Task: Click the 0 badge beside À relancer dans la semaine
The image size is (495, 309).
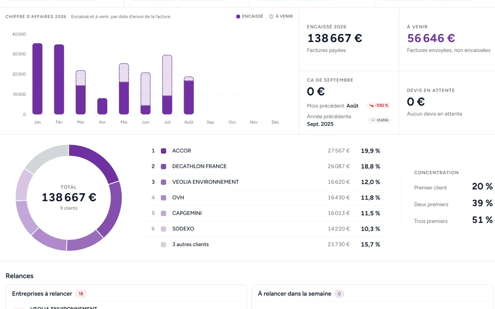Action: click(339, 294)
